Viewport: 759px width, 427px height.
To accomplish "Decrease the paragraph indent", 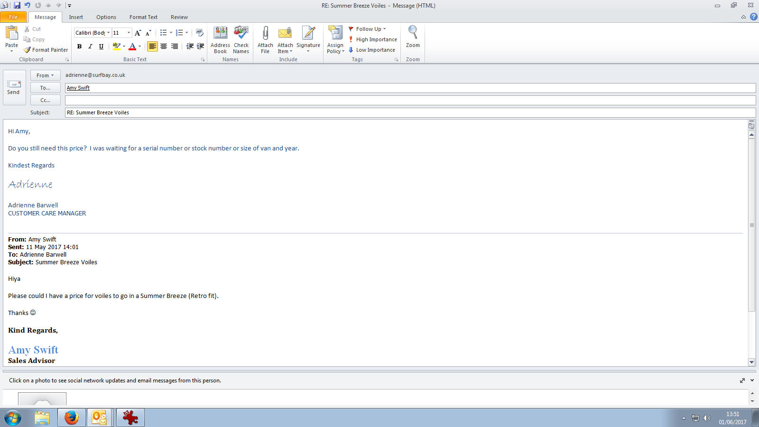I will [190, 46].
